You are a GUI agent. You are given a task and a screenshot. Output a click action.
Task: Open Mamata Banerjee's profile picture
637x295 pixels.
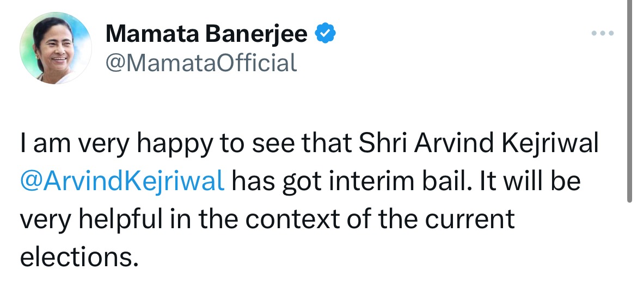coord(56,48)
